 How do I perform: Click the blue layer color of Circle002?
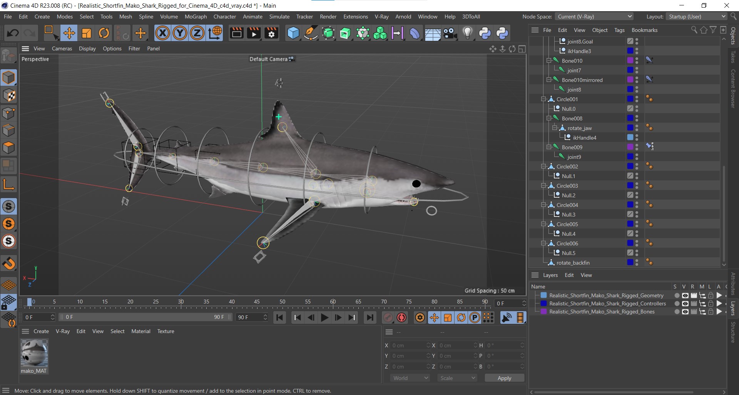click(630, 166)
